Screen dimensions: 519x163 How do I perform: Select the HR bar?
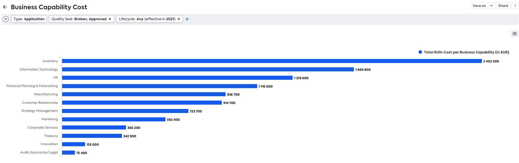pos(177,78)
